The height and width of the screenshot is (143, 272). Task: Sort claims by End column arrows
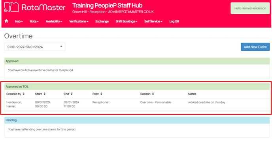(x=72, y=94)
